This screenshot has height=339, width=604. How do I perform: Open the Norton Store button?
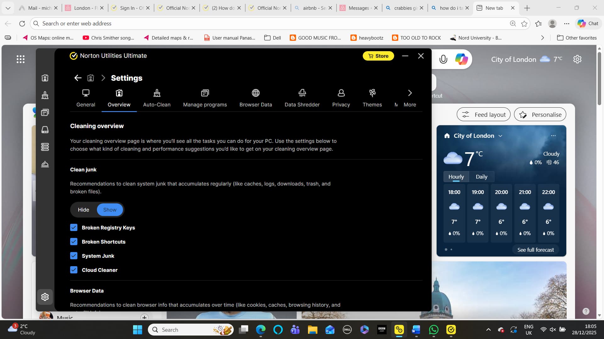click(378, 56)
